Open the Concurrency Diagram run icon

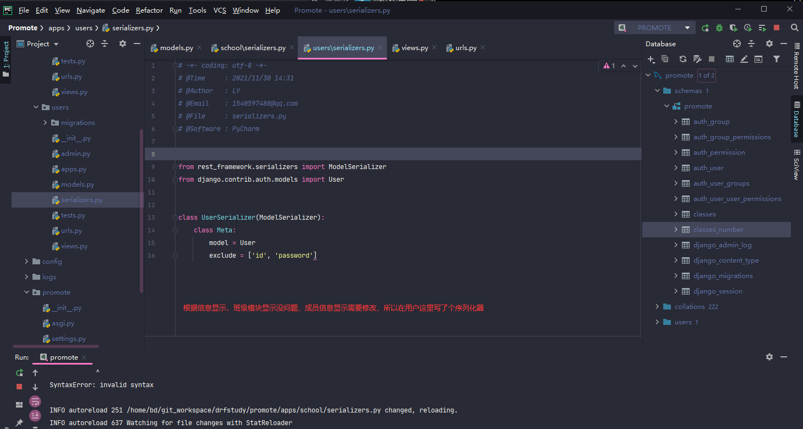point(762,28)
